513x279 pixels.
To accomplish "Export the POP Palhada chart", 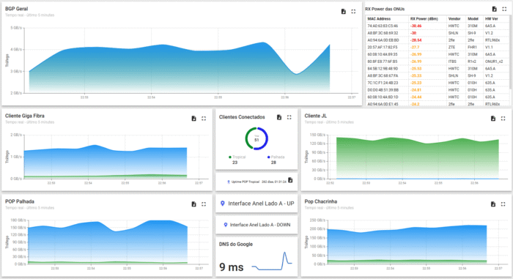I will tap(193, 204).
